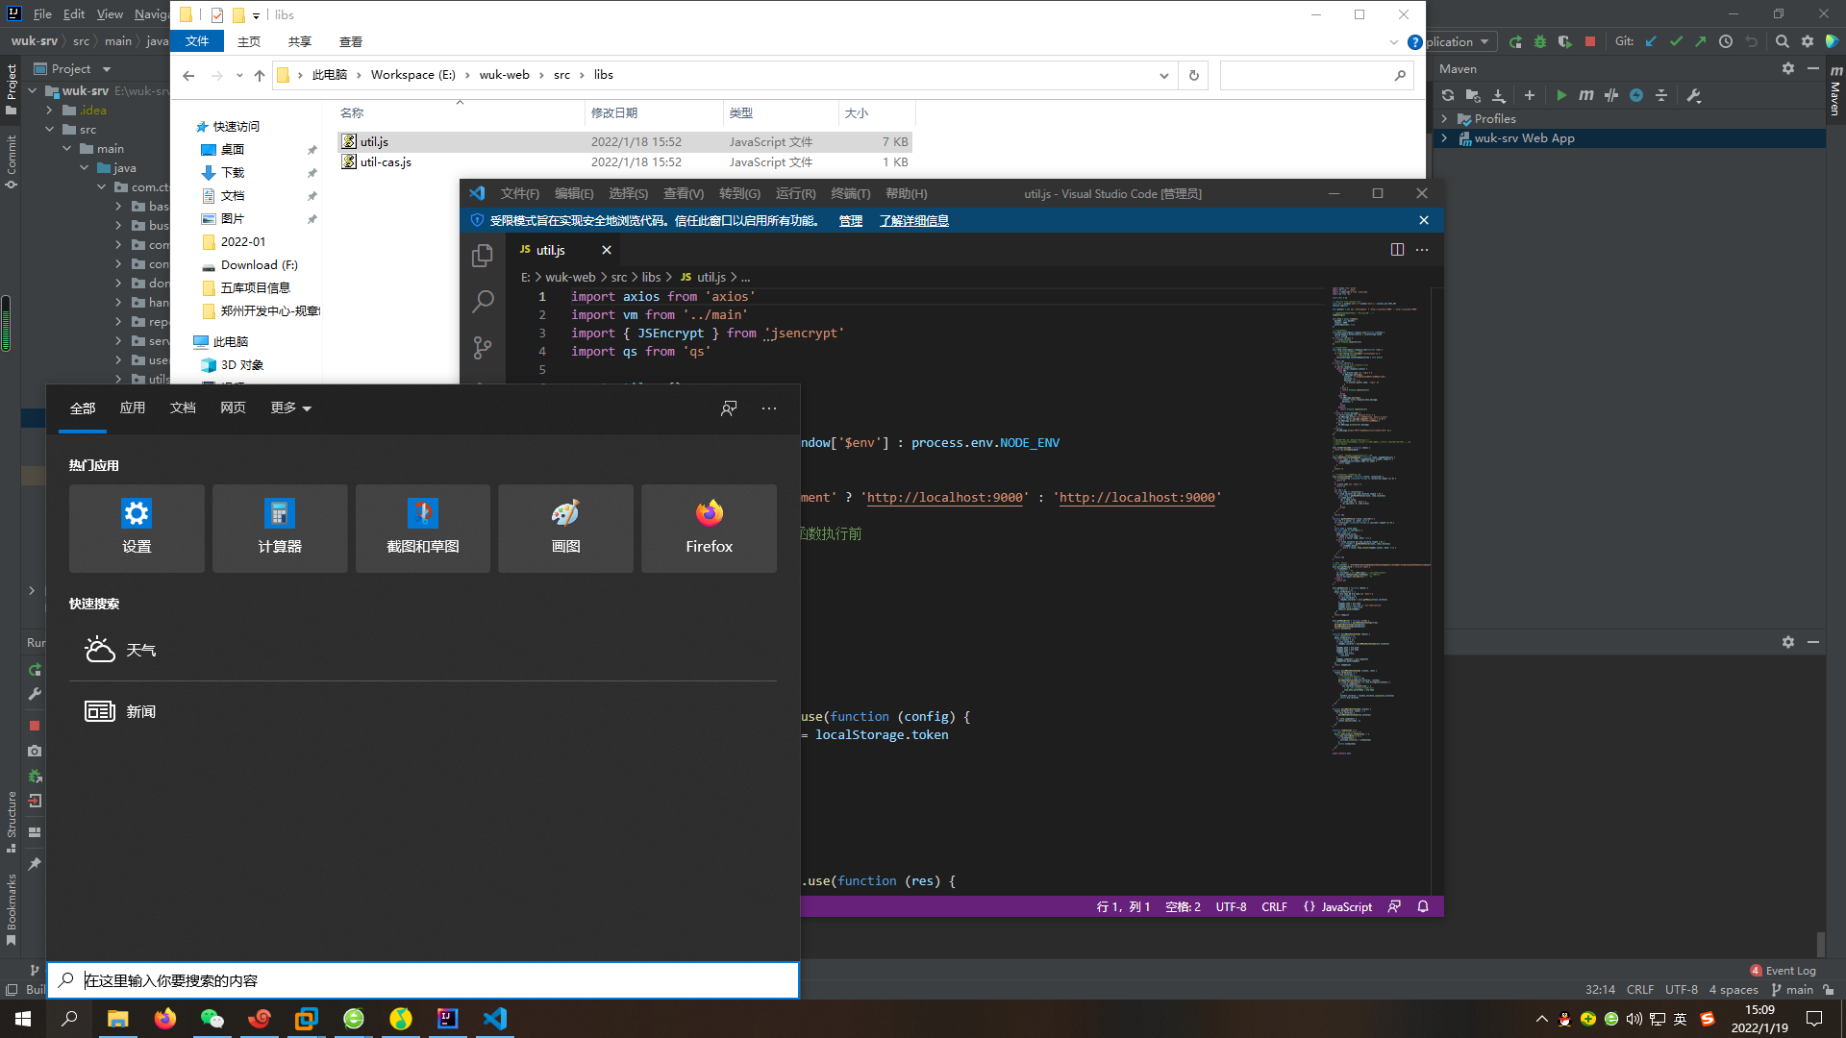Click split editor right icon
This screenshot has width=1846, height=1038.
[x=1397, y=250]
